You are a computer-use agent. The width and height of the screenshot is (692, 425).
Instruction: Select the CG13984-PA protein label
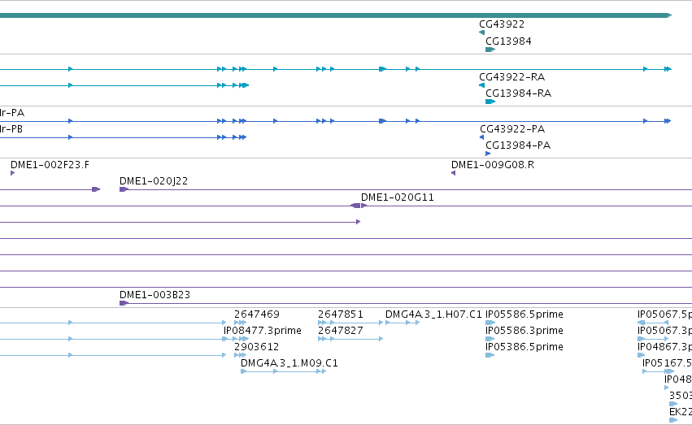pos(518,145)
